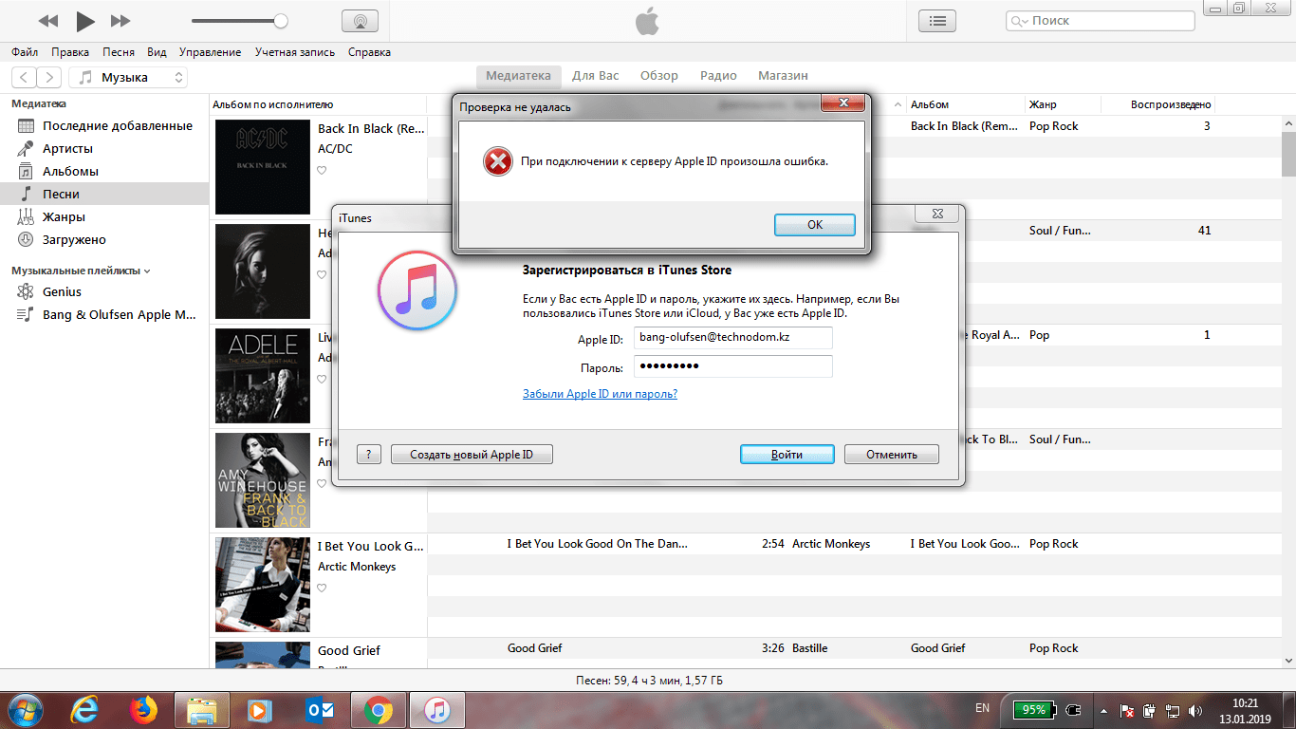
Task: Click the forward navigation arrow
Action: coord(49,77)
